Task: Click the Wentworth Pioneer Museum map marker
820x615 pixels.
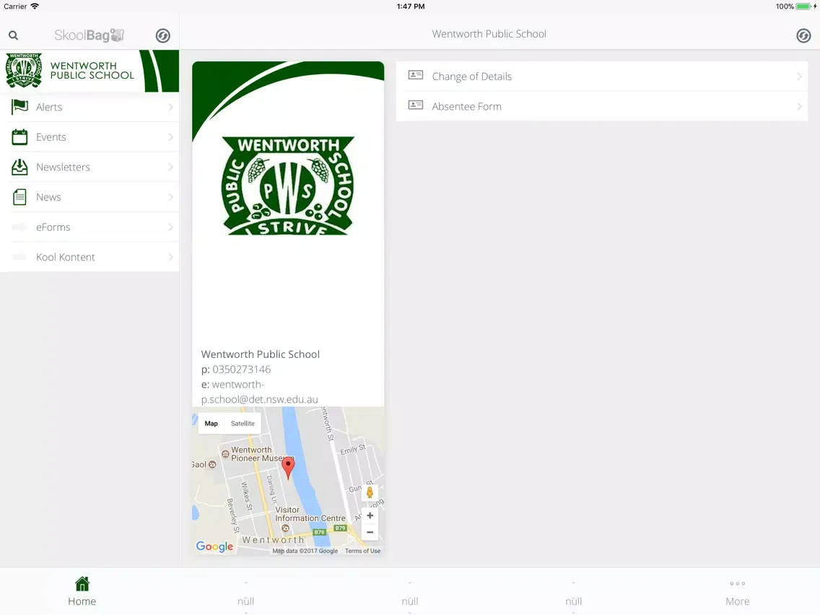Action: pos(225,454)
